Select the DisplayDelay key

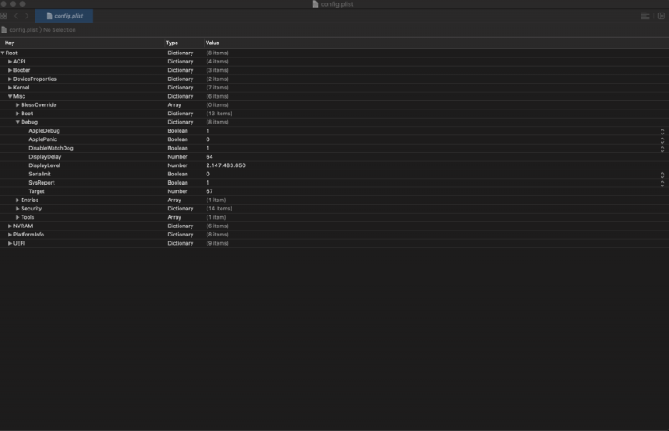[x=45, y=157]
